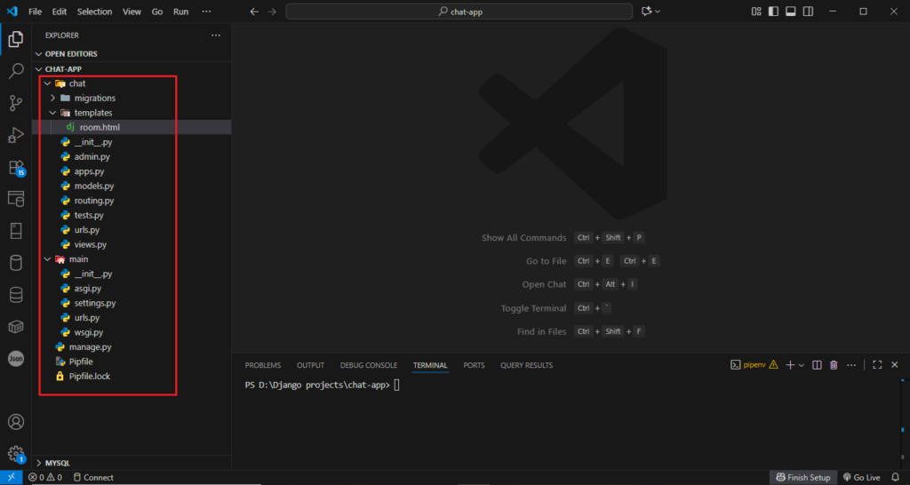Image resolution: width=910 pixels, height=485 pixels.
Task: Open the Run and Debug view
Action: coord(16,135)
